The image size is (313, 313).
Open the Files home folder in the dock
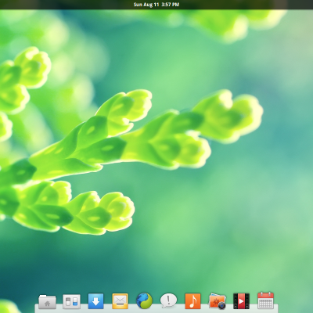click(47, 302)
